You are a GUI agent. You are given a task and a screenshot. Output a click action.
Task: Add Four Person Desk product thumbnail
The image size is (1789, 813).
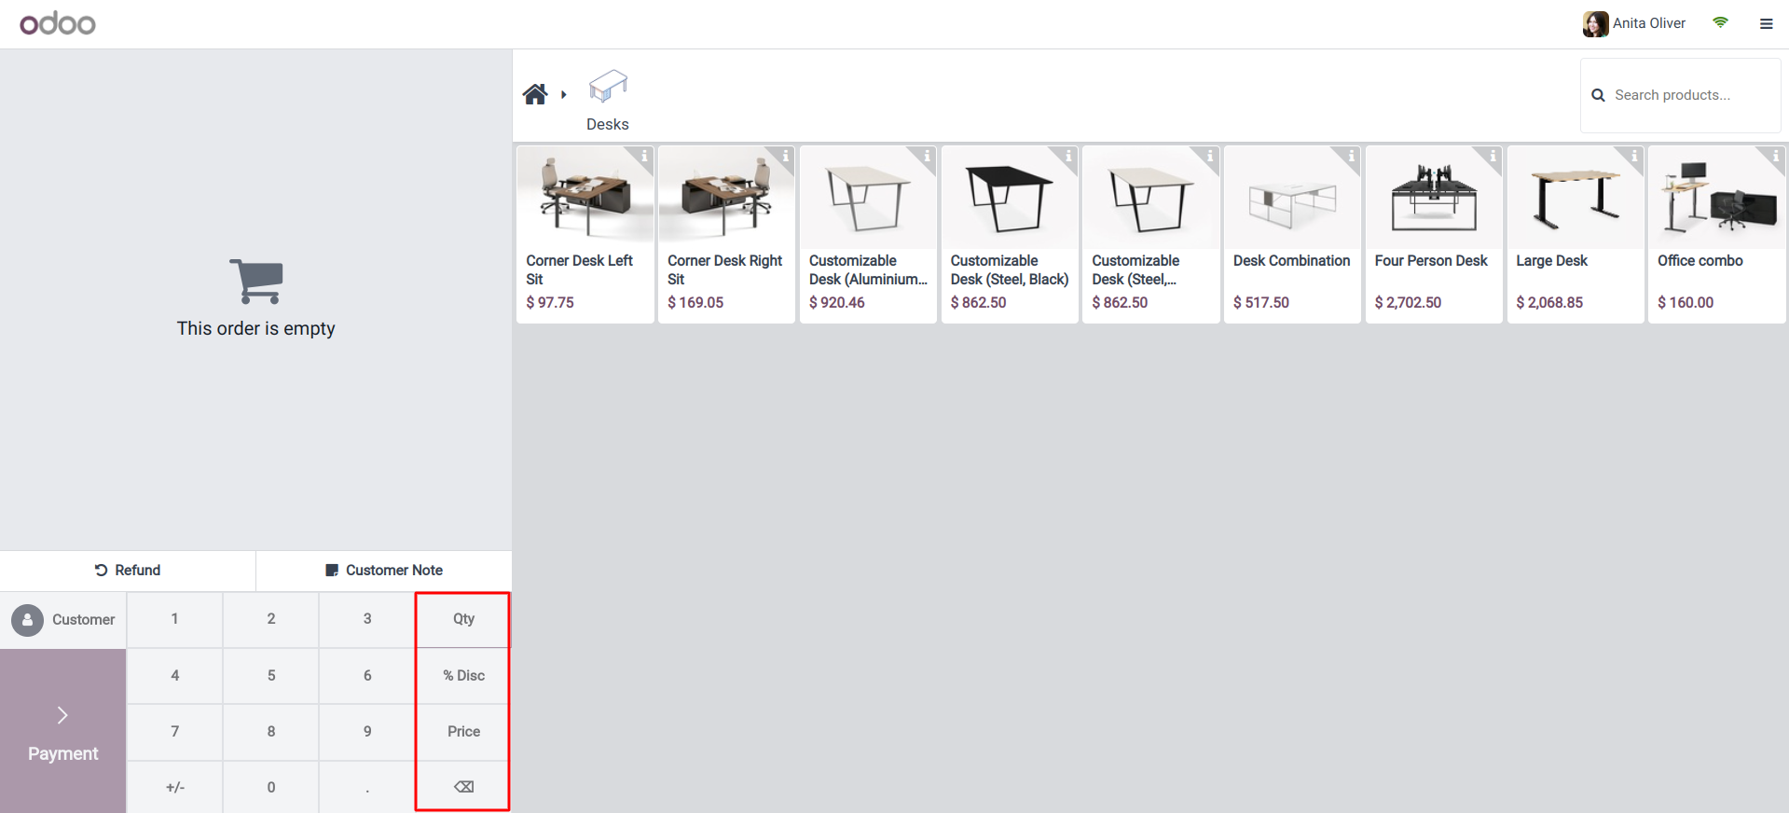click(x=1434, y=198)
